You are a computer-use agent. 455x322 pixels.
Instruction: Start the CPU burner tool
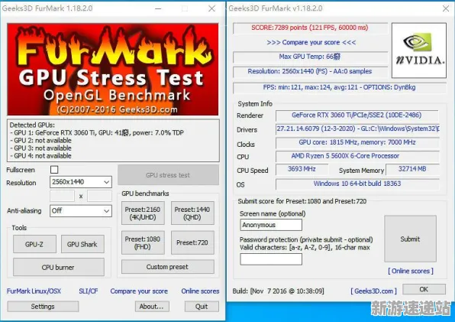point(58,267)
